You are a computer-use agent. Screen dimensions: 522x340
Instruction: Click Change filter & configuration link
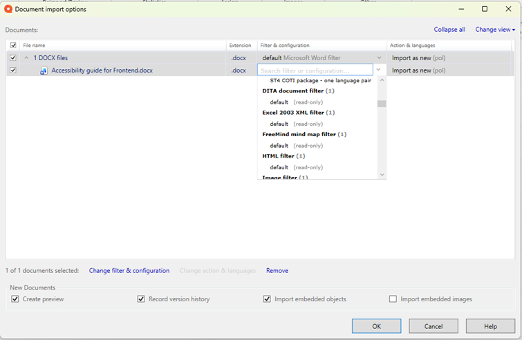(x=129, y=271)
